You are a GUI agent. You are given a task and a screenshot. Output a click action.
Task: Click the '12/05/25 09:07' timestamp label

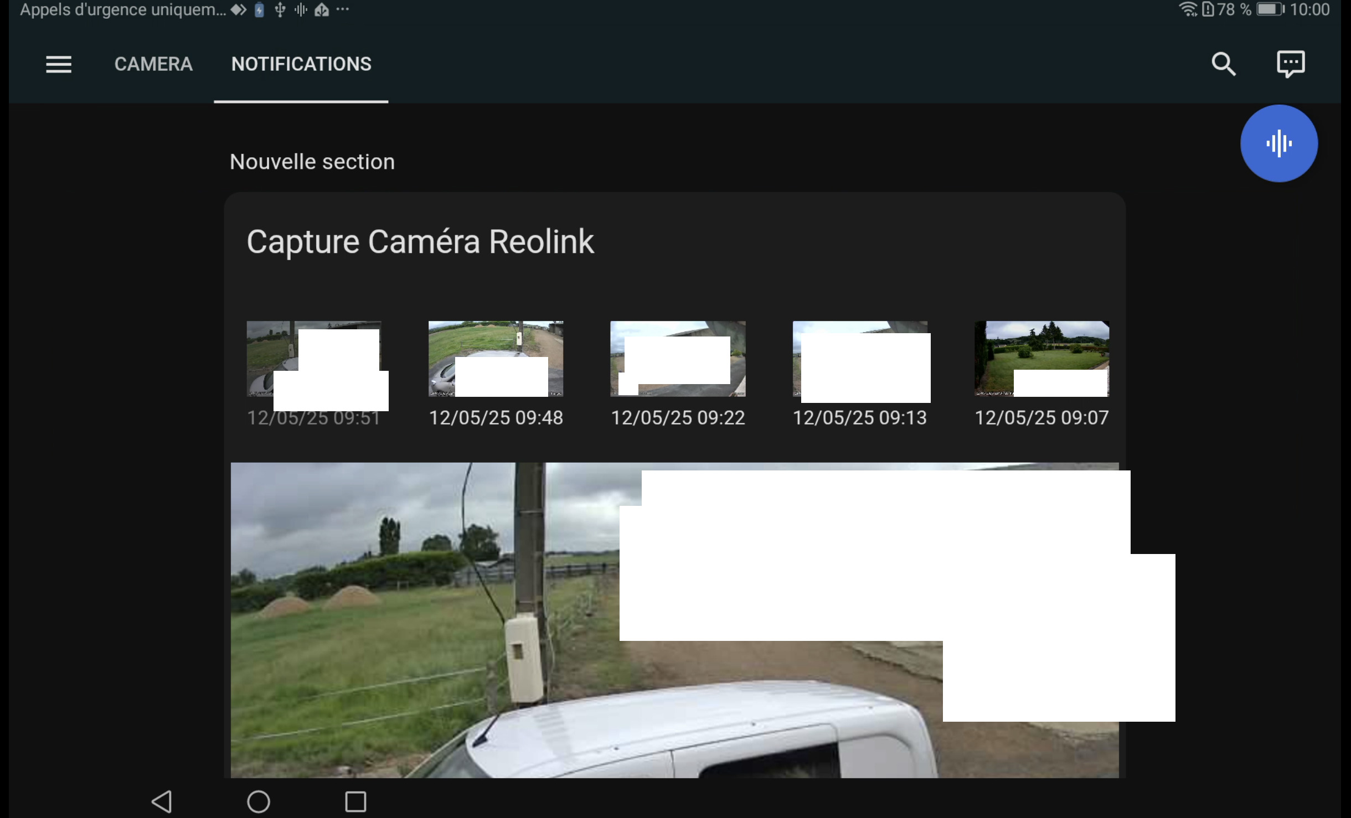pos(1042,418)
